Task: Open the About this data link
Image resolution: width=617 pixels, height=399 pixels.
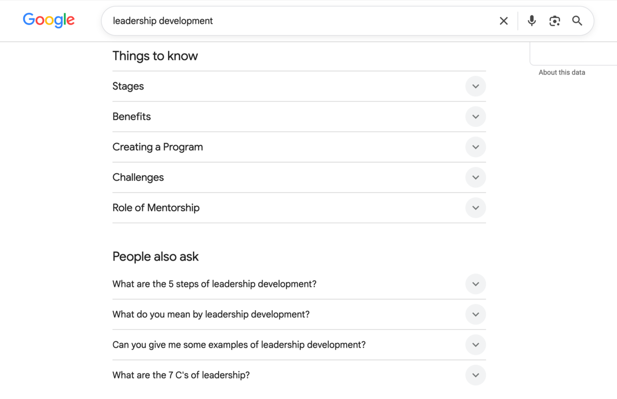Action: click(562, 73)
